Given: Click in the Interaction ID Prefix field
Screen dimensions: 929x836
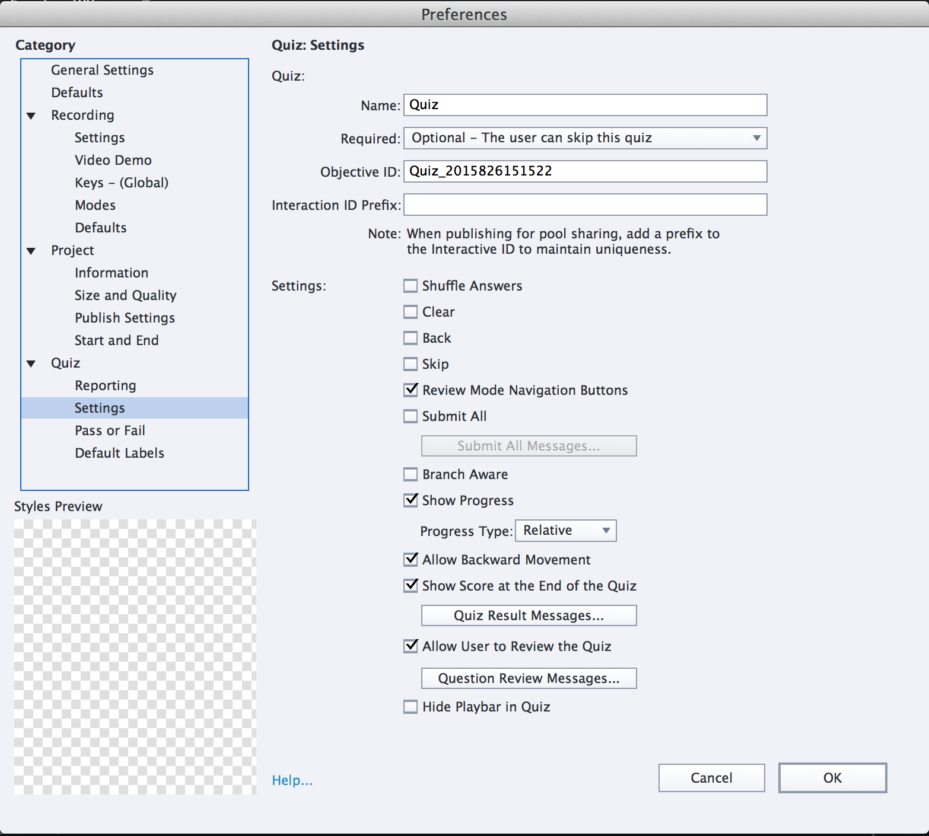Looking at the screenshot, I should point(585,205).
